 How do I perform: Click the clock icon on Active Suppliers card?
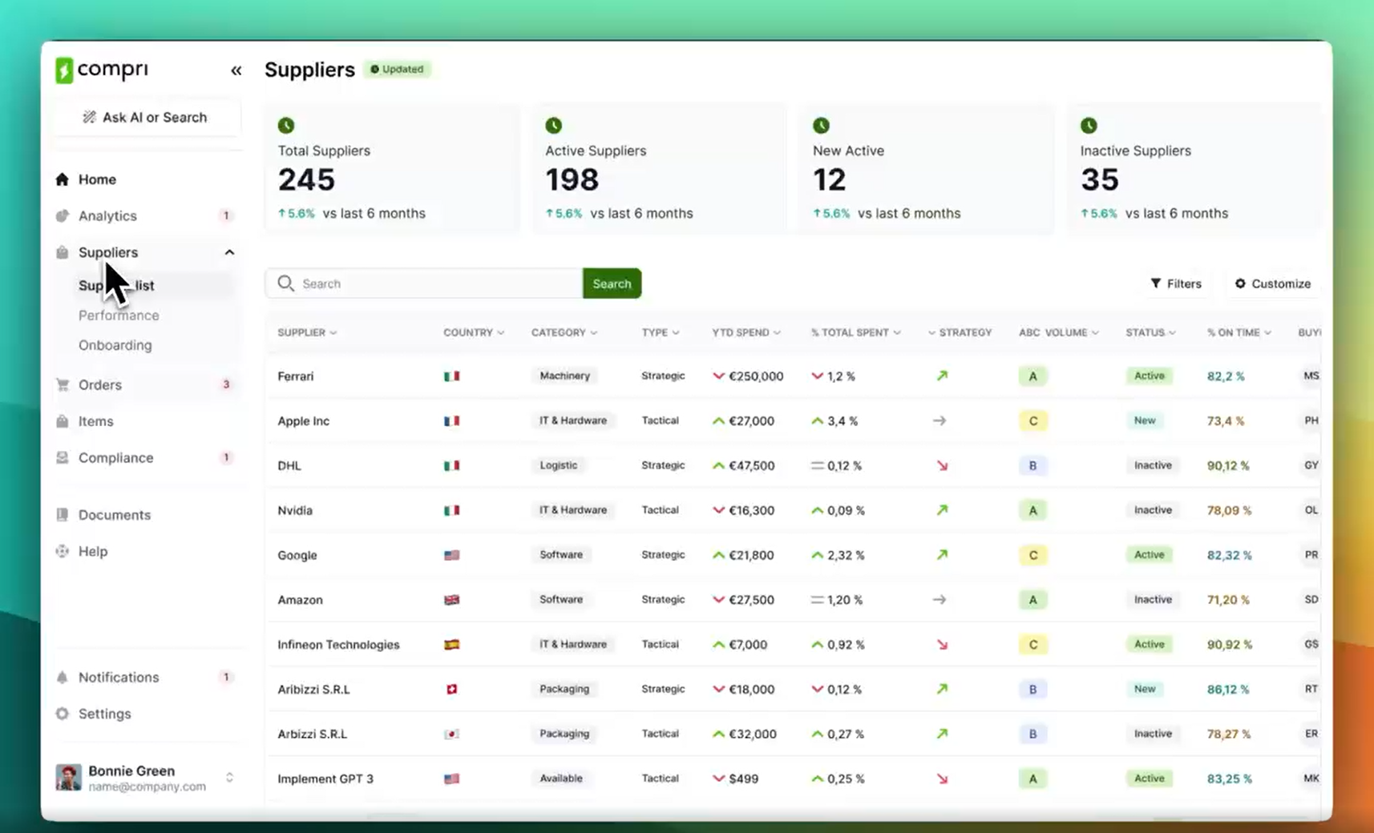click(554, 126)
